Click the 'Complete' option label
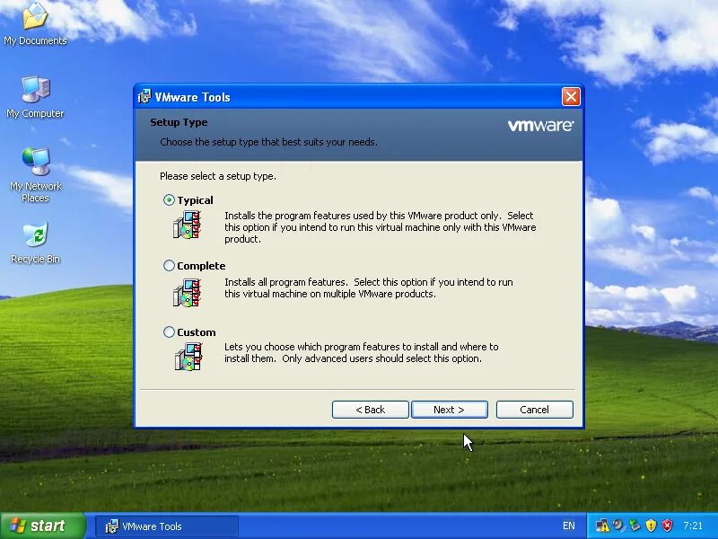Image resolution: width=718 pixels, height=539 pixels. click(201, 266)
